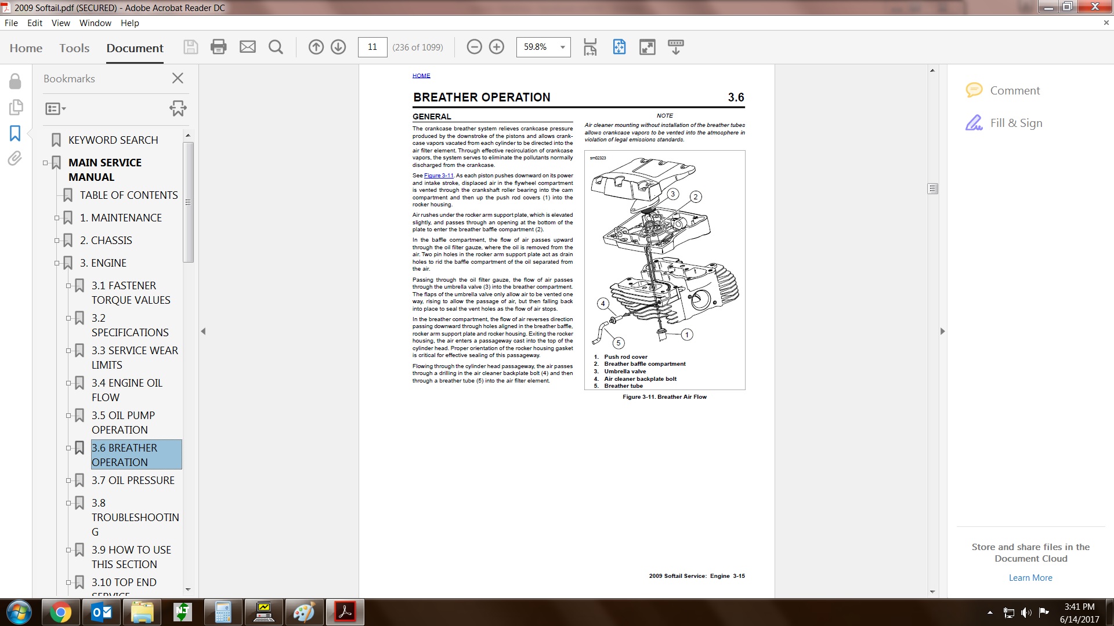Zoom out with minus icon
This screenshot has width=1114, height=626.
(474, 47)
